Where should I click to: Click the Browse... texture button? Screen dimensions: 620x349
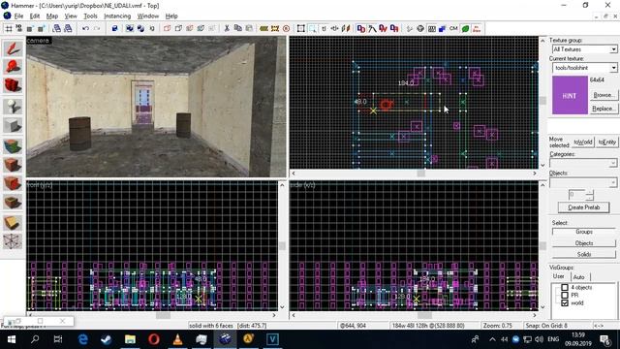604,95
